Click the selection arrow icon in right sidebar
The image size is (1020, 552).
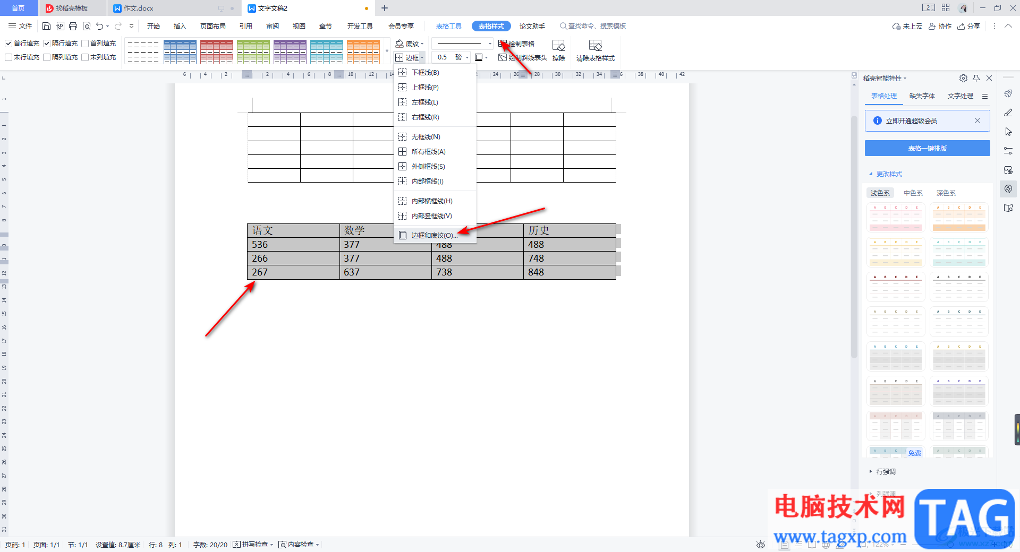point(1008,132)
